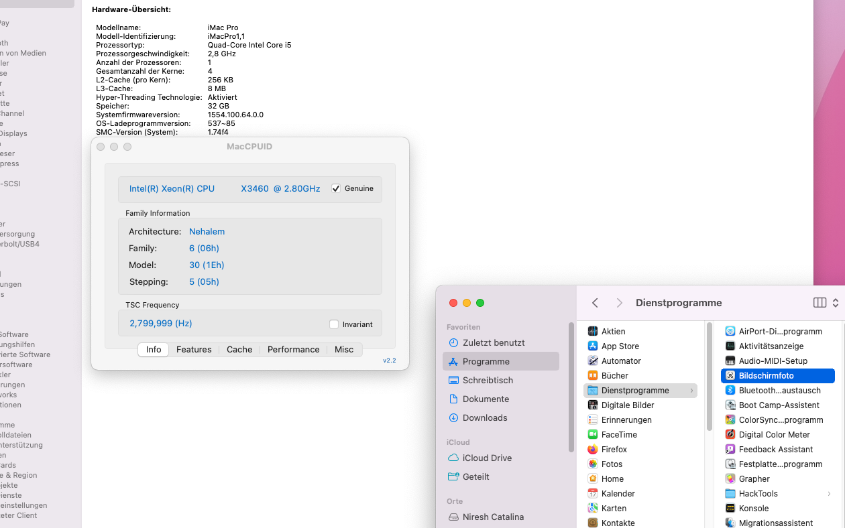
Task: Switch to the Info tab in MacCPUID
Action: pyautogui.click(x=154, y=350)
